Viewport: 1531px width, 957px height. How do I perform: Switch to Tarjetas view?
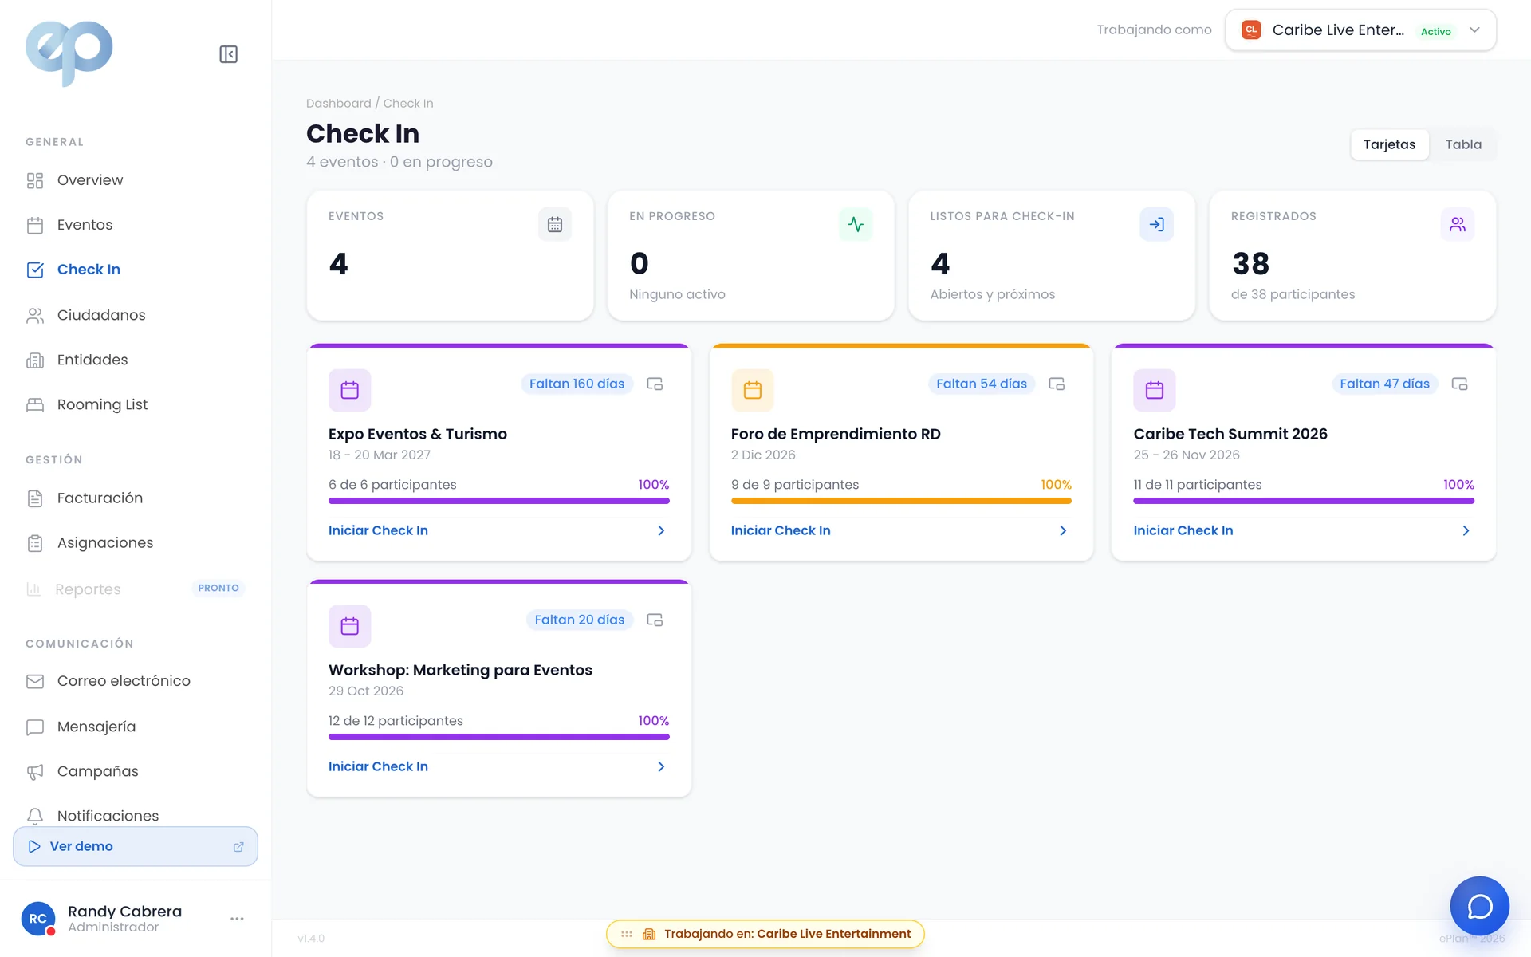tap(1389, 144)
